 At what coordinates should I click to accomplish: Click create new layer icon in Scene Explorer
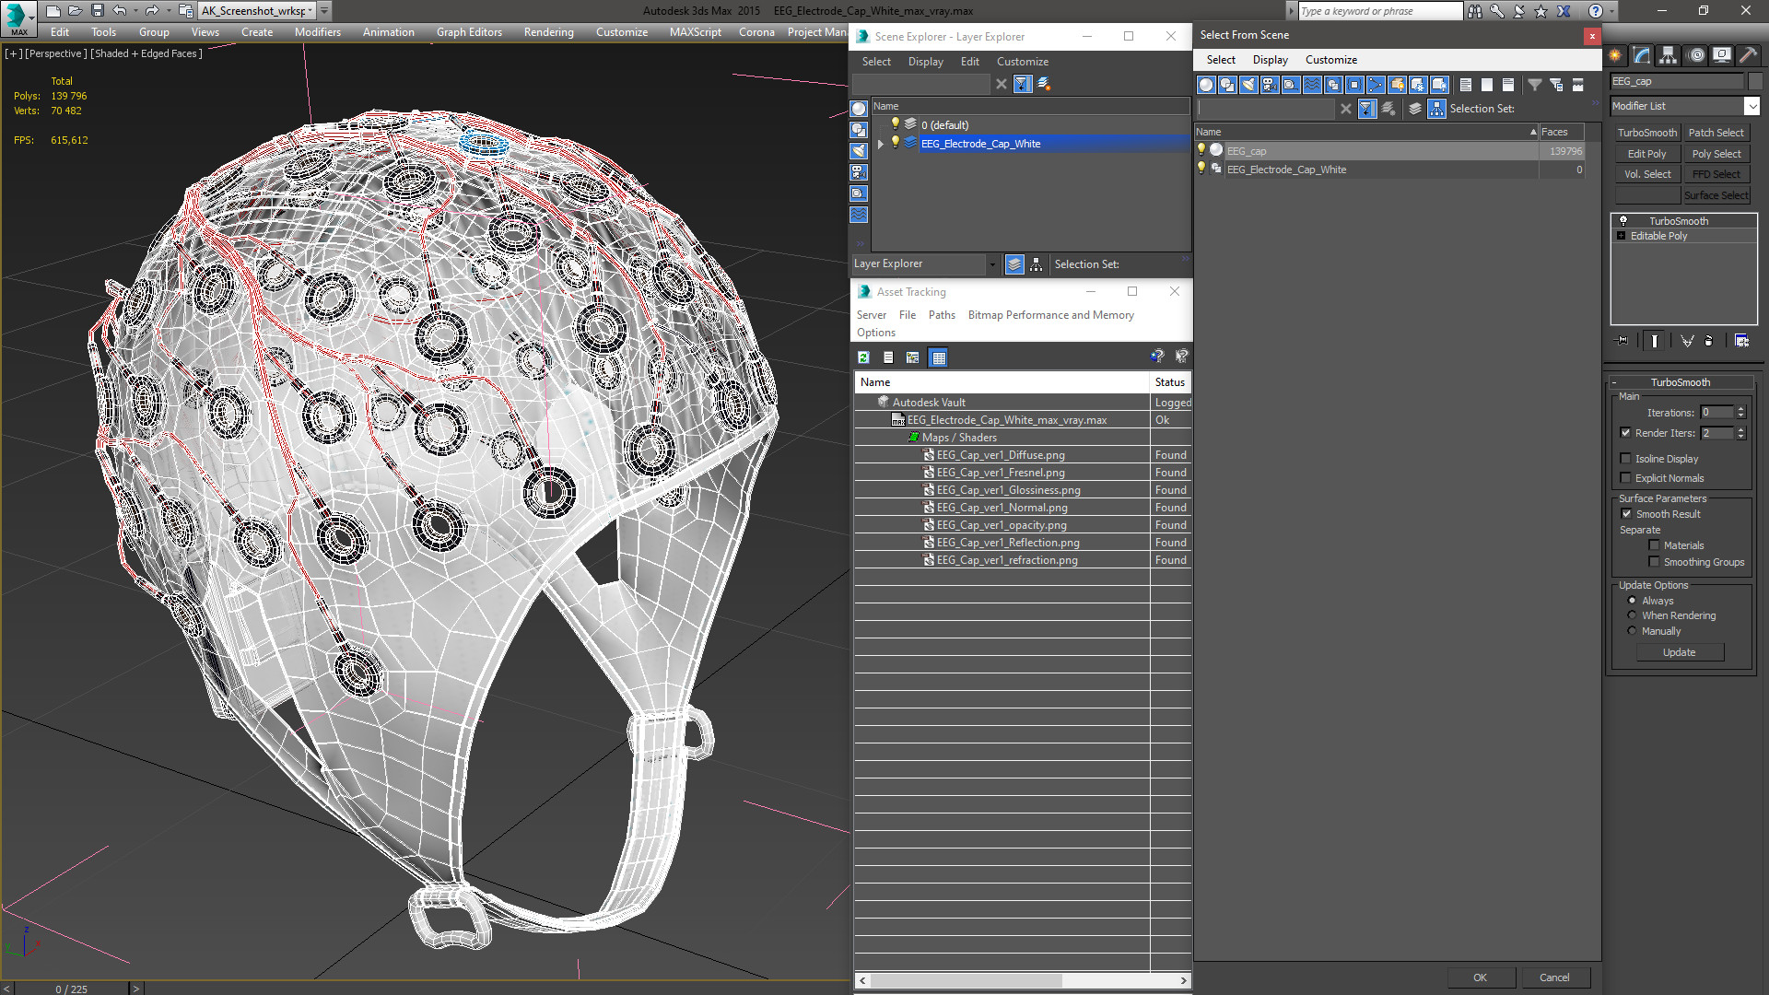[x=1044, y=84]
